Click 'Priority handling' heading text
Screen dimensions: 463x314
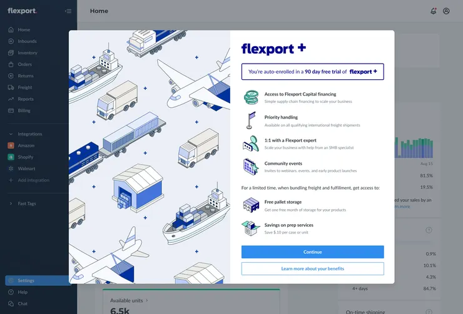[x=281, y=117]
